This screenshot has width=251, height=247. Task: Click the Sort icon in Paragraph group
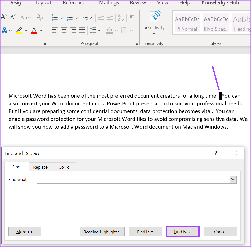[121, 17]
